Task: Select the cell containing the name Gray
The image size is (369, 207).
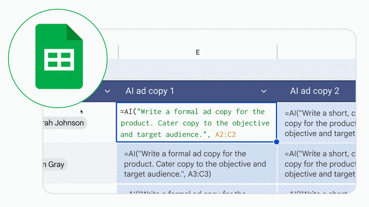Action: pyautogui.click(x=55, y=164)
